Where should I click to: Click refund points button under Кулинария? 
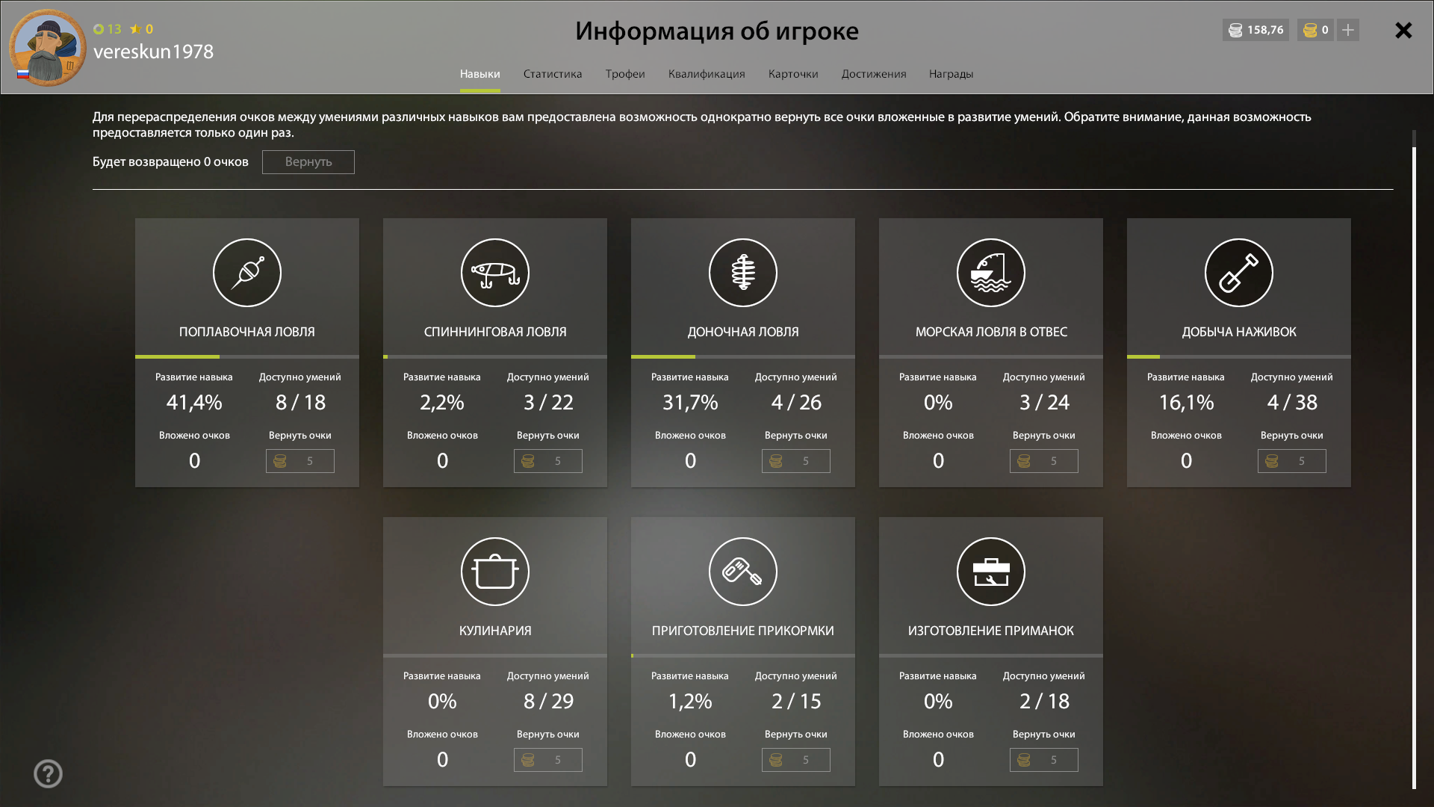click(x=547, y=760)
